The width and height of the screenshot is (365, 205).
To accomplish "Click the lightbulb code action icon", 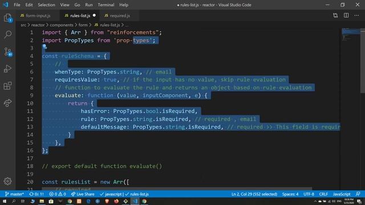I will [x=44, y=47].
